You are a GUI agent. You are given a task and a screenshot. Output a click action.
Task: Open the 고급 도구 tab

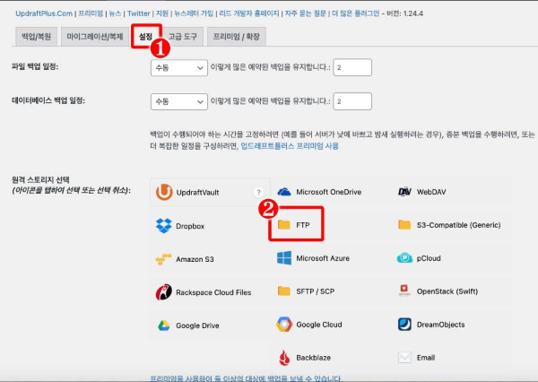tap(183, 37)
